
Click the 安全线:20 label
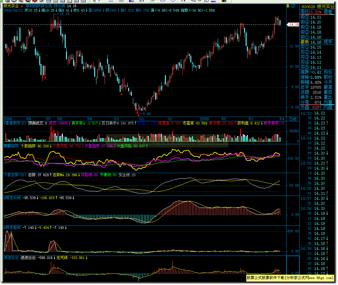pyautogui.click(x=127, y=175)
